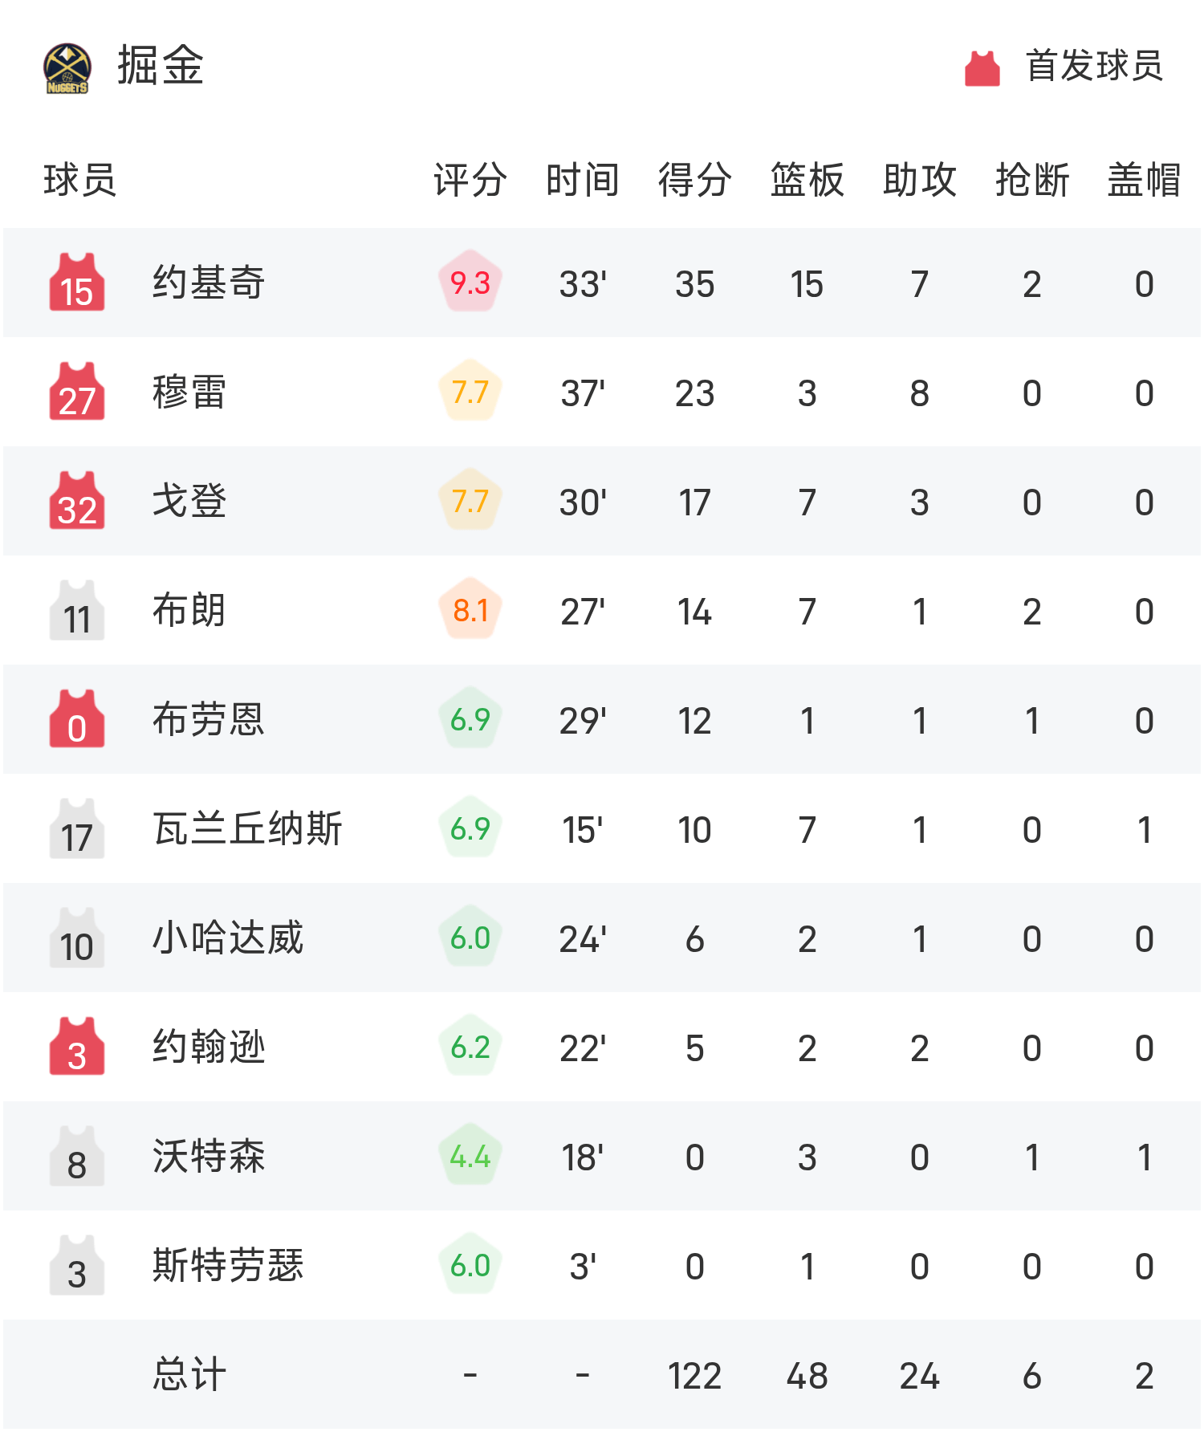Sort by the 得分 column header
The width and height of the screenshot is (1204, 1432).
coord(695,180)
